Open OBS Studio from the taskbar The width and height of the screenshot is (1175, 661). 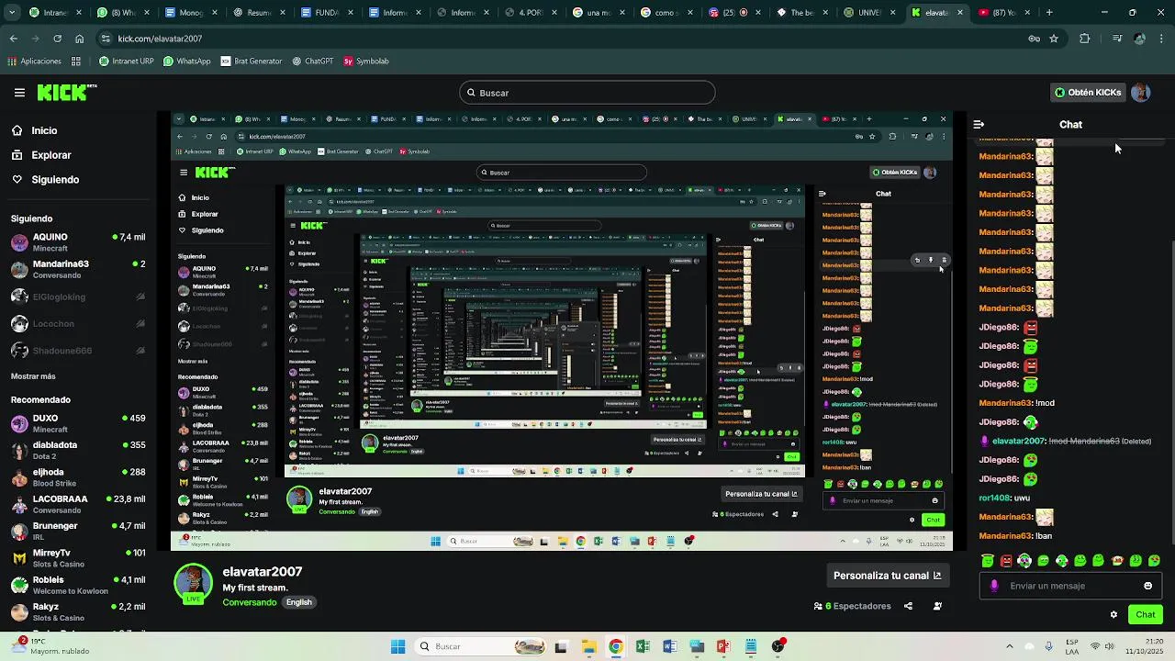[778, 646]
